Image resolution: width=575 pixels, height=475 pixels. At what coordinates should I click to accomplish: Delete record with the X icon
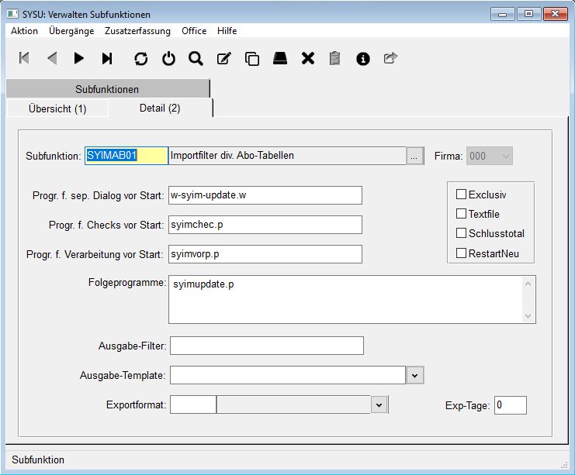coord(308,58)
